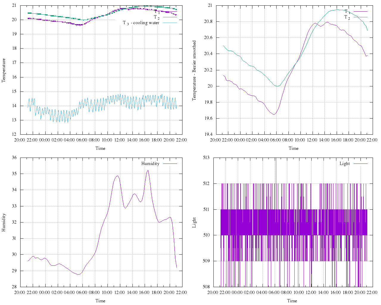
Task: Click the 'Temperature - Bezier smoothed' axis title
Action: [x=194, y=71]
